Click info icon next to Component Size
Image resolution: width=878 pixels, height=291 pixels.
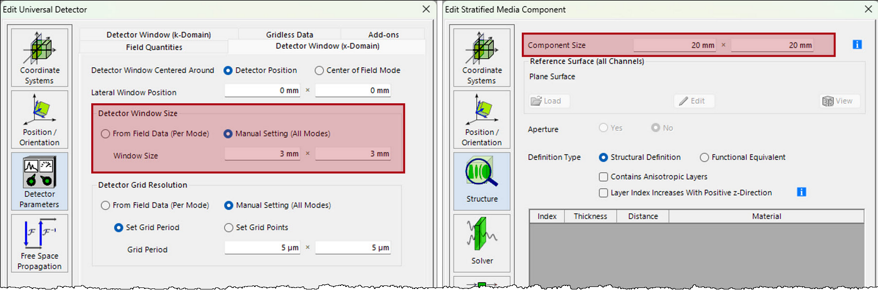(x=857, y=45)
